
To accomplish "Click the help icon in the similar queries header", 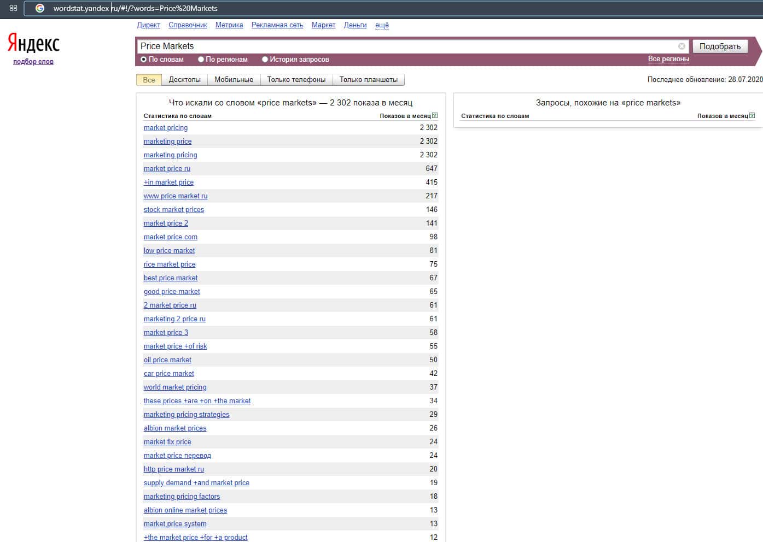I will (x=752, y=116).
